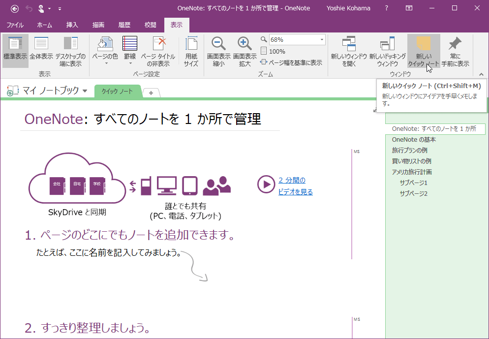This screenshot has height=339, width=489.
Task: Click デスクトップの端に表示 (Dock to Desktop)
Action: pyautogui.click(x=70, y=52)
